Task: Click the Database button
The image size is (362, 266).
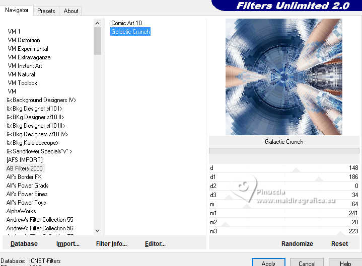Action: click(x=24, y=244)
